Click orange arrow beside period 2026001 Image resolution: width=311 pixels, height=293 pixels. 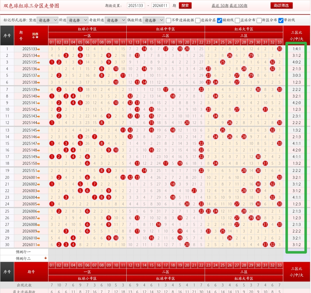tap(39, 178)
